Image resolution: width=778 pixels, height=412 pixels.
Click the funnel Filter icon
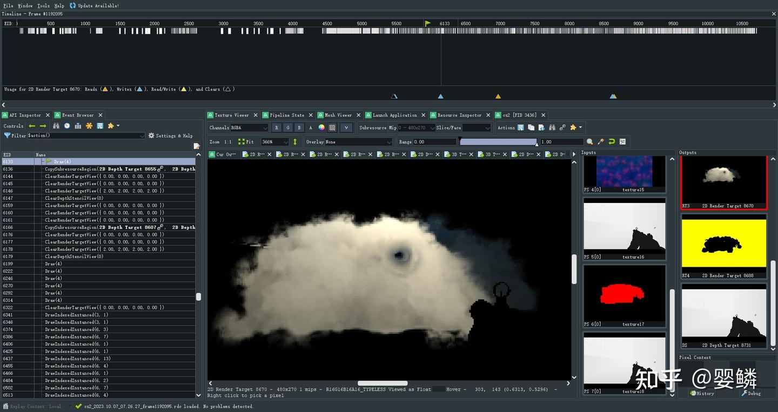click(7, 136)
